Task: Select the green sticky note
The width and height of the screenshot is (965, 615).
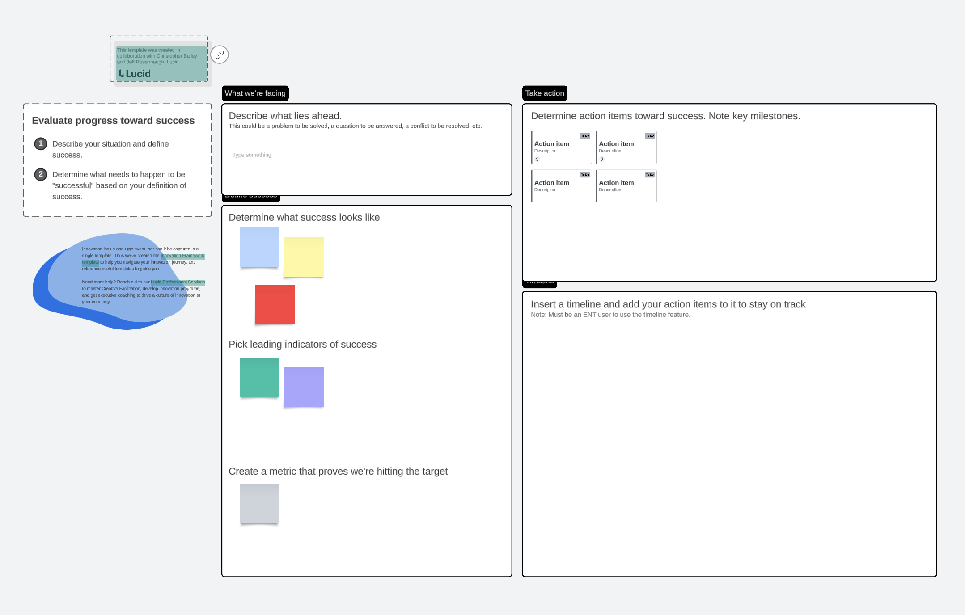Action: (259, 377)
